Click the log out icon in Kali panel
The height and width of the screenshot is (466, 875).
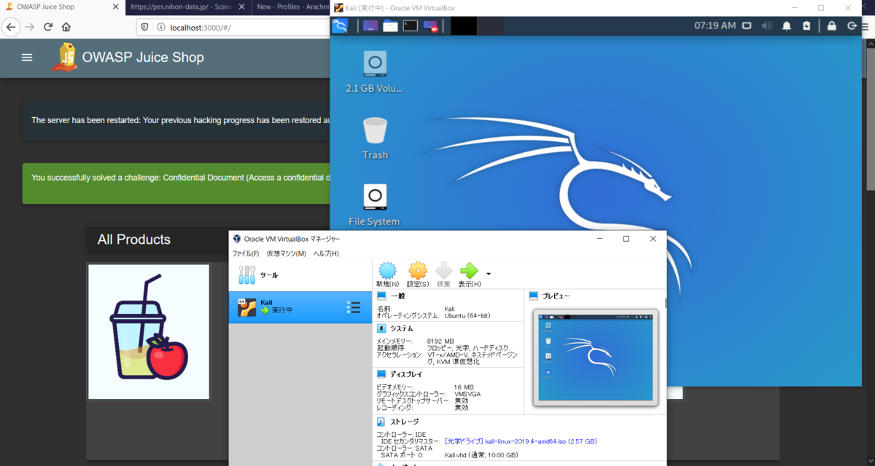tap(852, 25)
